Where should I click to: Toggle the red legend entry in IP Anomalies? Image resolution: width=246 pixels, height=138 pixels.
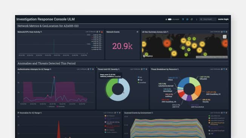(112, 127)
